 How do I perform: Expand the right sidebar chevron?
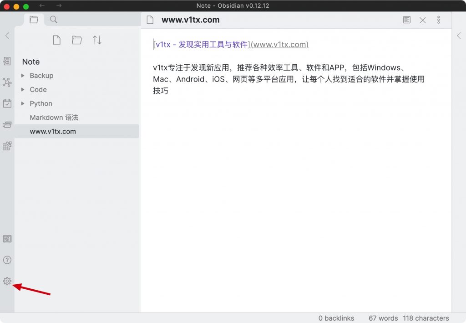[x=459, y=36]
